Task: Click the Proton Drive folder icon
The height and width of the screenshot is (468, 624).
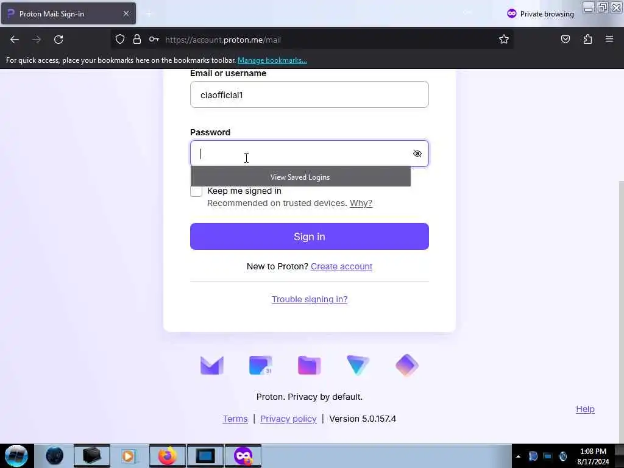Action: coord(309,366)
